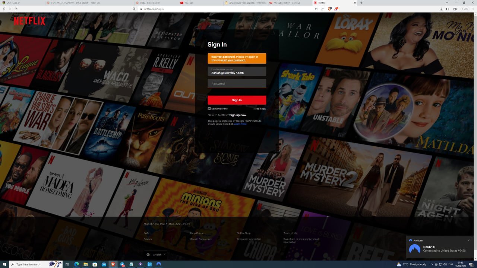
Task: Toggle the Remember me checkbox
Action: click(x=209, y=109)
